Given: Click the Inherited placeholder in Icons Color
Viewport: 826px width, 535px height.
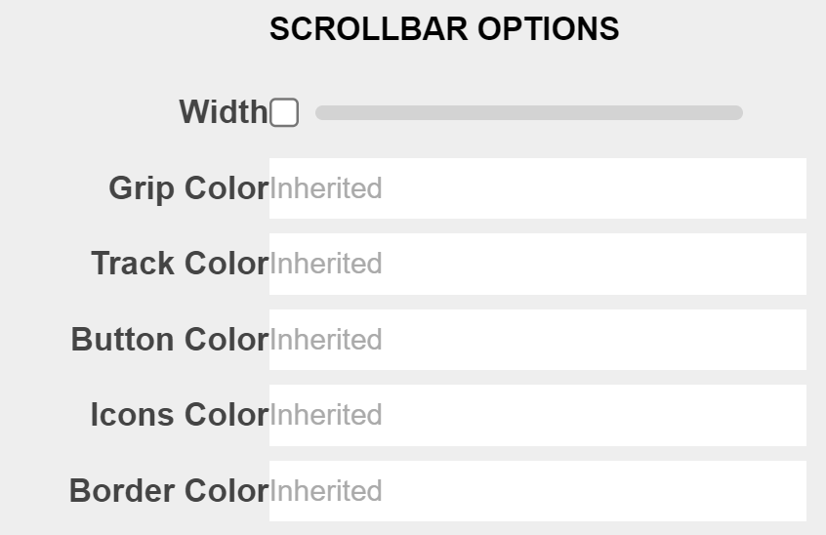Looking at the screenshot, I should tap(326, 415).
